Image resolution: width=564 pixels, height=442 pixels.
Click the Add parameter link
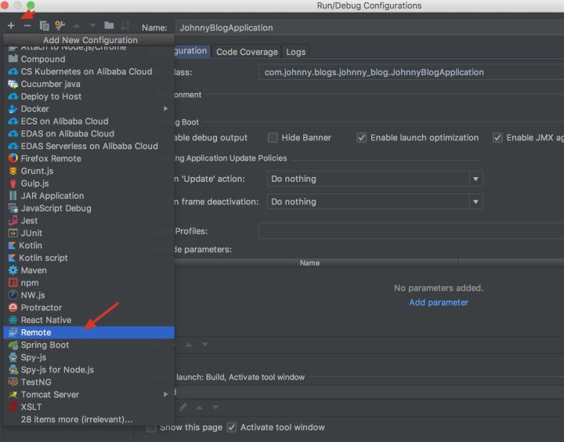point(439,303)
